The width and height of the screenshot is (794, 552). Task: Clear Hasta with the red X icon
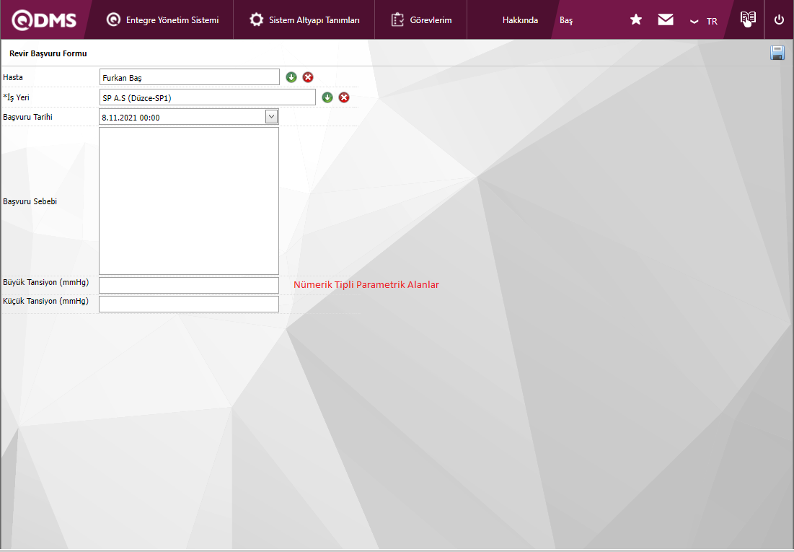pyautogui.click(x=308, y=77)
